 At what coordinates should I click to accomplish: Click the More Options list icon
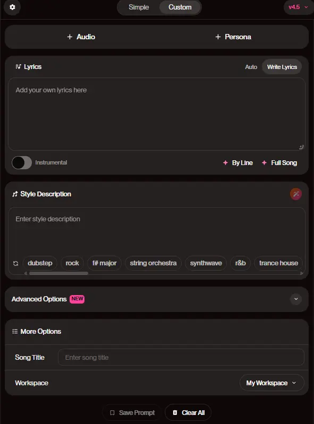15,331
